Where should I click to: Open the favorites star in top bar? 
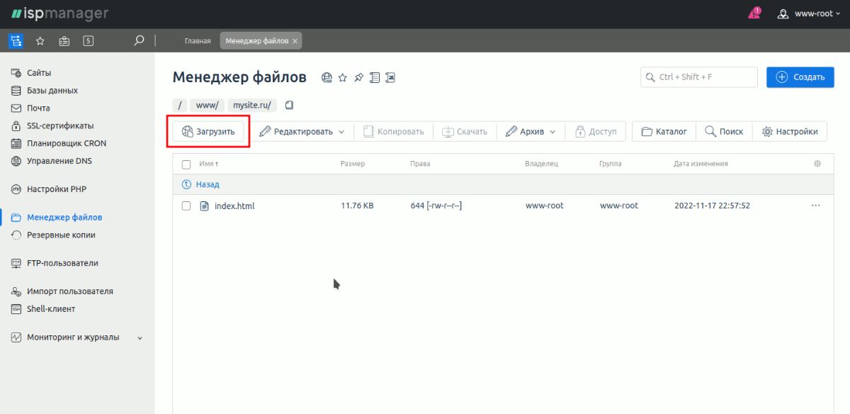pos(40,41)
